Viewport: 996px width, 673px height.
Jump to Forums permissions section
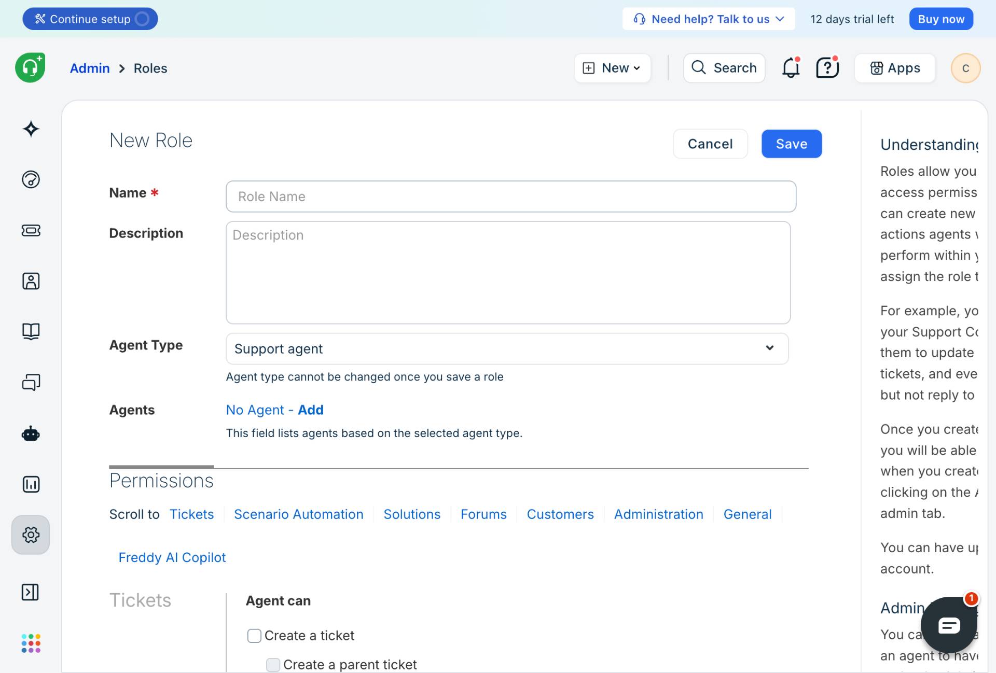[483, 514]
